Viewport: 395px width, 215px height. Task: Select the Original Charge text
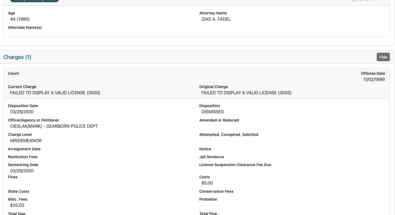(x=246, y=93)
